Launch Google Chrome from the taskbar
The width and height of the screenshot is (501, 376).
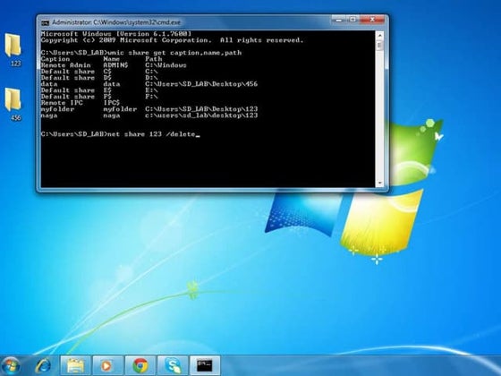click(140, 365)
